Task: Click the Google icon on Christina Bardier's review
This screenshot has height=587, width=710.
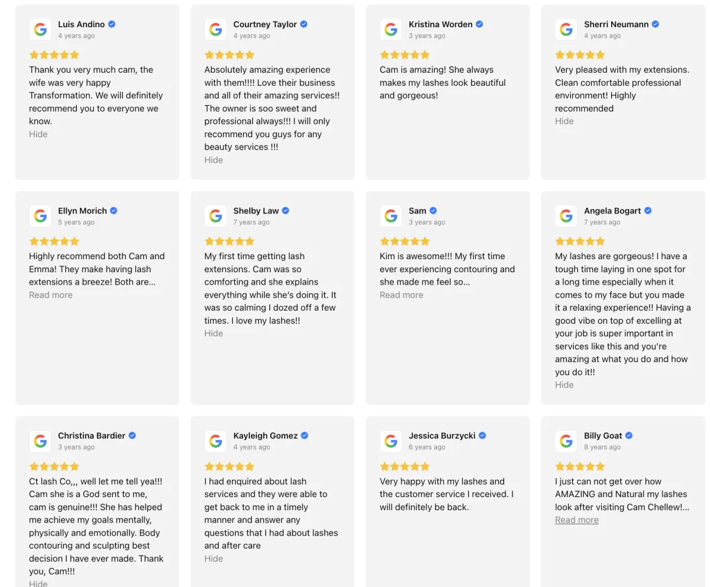Action: [40, 441]
